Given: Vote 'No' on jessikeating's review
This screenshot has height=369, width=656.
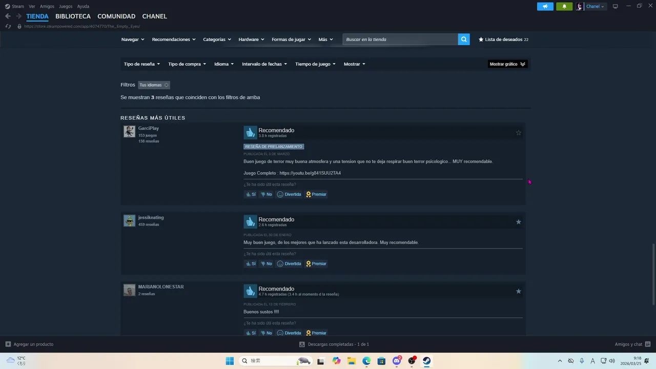Looking at the screenshot, I should pyautogui.click(x=266, y=264).
